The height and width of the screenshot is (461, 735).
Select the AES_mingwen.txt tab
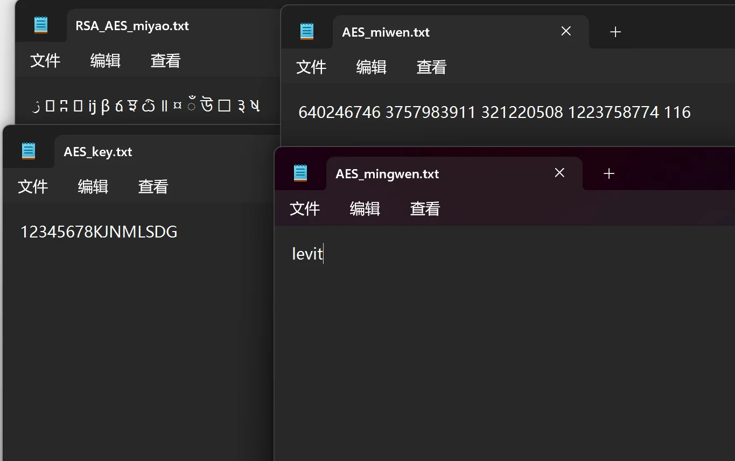click(387, 174)
